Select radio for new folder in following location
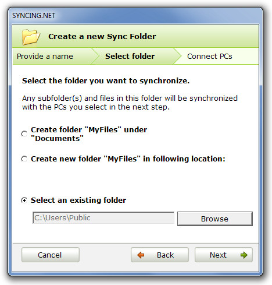 click(24, 159)
